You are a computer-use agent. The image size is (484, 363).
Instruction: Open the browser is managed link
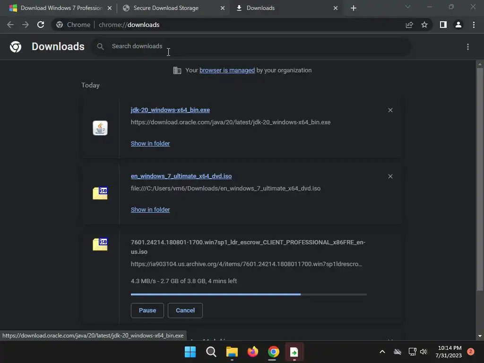227,70
